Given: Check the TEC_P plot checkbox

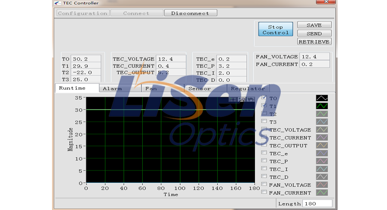Looking at the screenshot, I should [264, 161].
